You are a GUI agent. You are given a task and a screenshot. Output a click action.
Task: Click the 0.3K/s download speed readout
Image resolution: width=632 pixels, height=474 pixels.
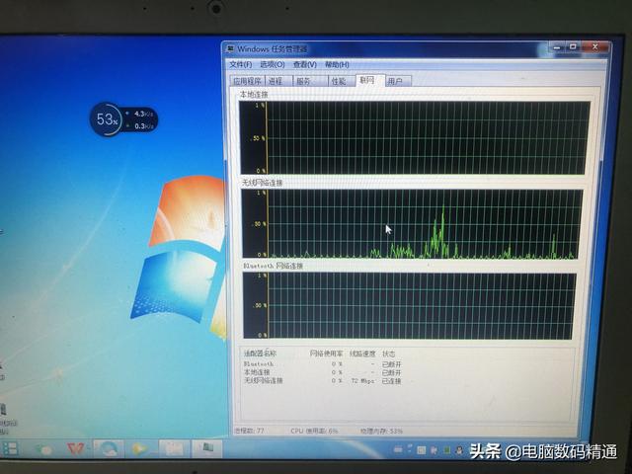[143, 126]
